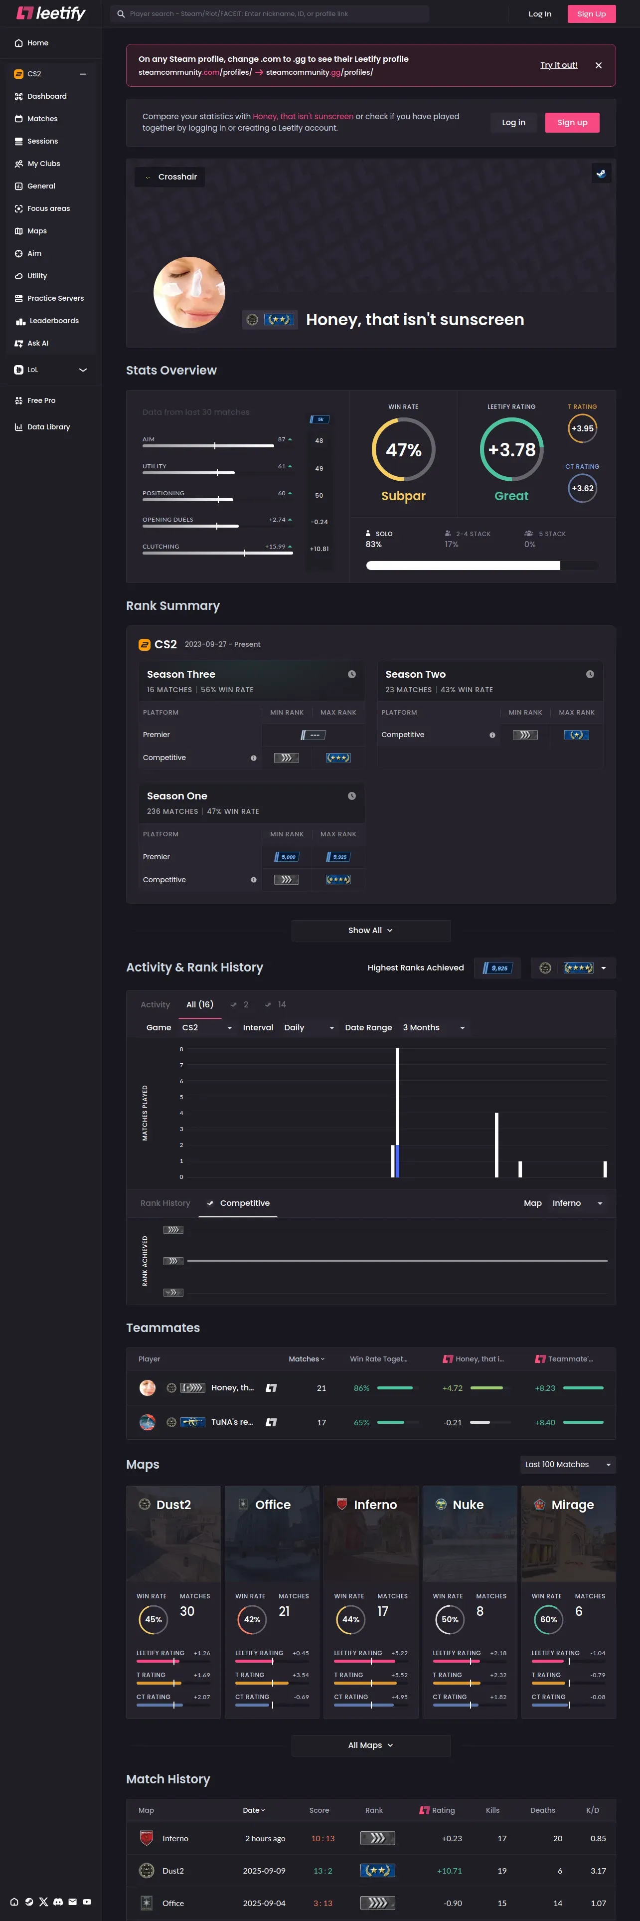Close the Steam profile tip banner

[x=598, y=66]
